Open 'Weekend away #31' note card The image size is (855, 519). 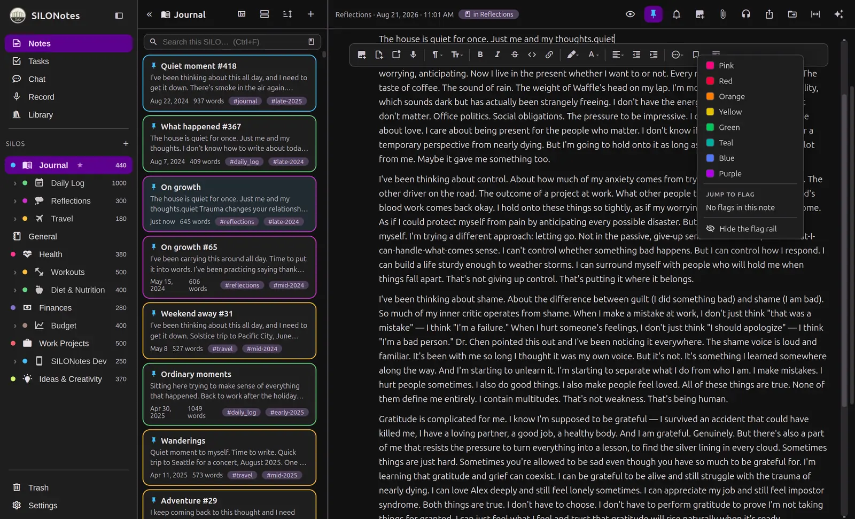229,330
